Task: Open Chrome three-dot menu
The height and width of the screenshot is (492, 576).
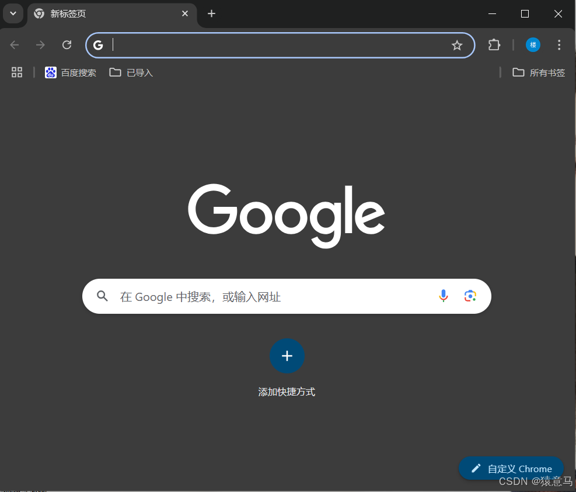Action: point(559,45)
